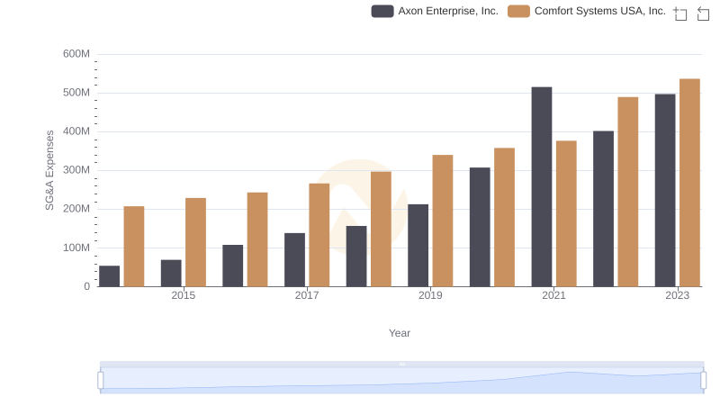Click the Axon bar for 2018

point(356,257)
